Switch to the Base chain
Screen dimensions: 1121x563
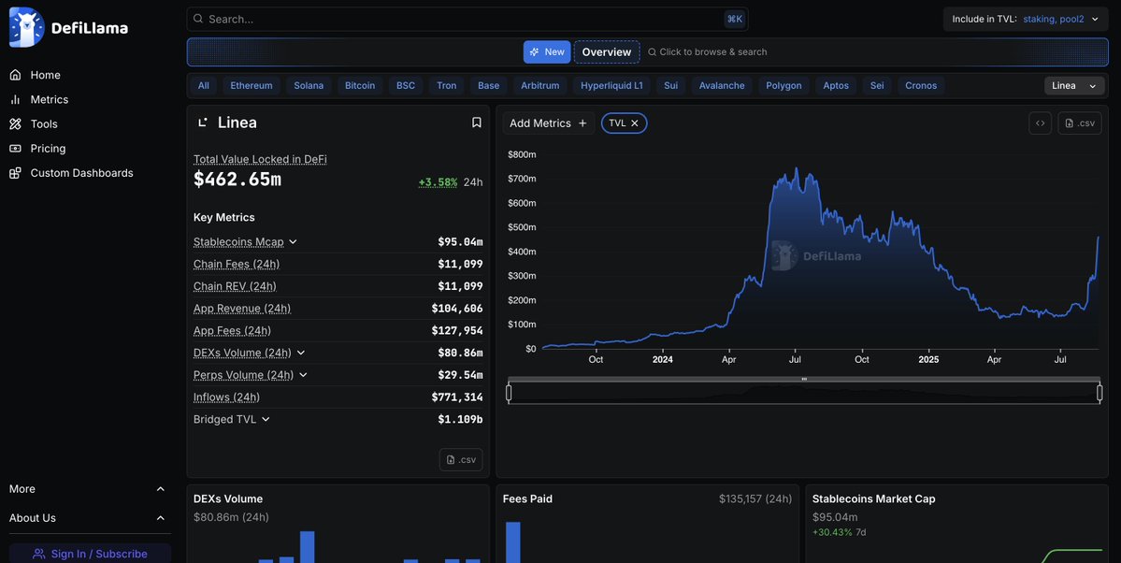coord(488,86)
